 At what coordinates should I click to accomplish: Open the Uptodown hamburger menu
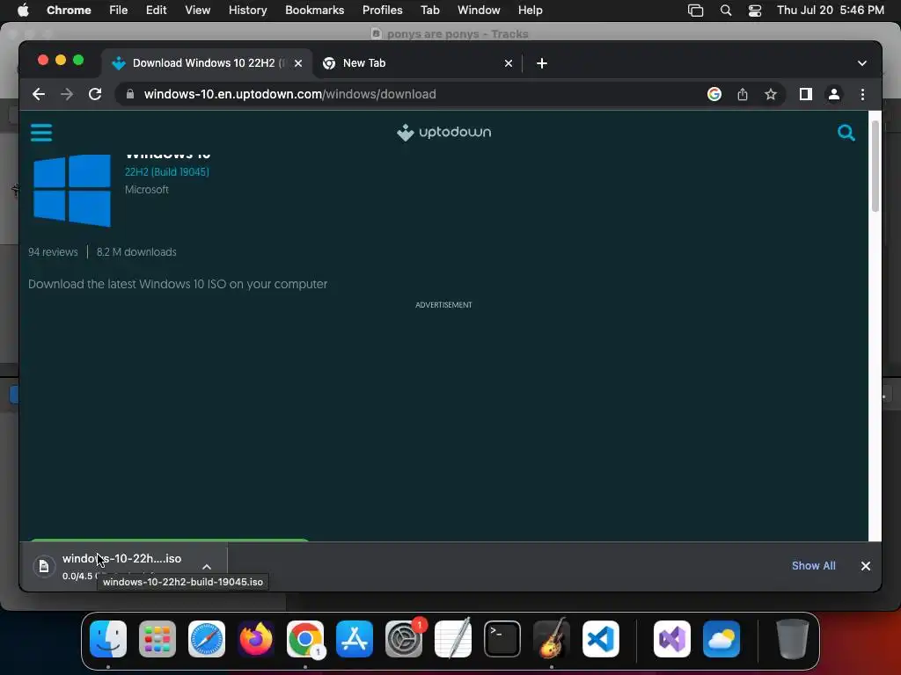tap(40, 133)
